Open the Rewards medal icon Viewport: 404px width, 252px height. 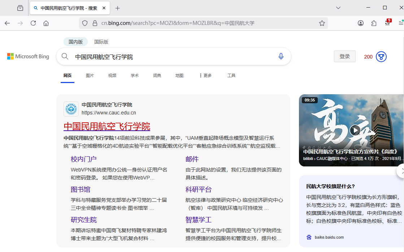(x=381, y=57)
